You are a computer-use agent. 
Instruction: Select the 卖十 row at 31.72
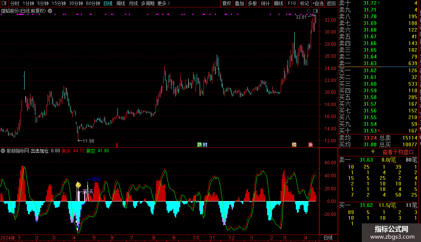click(378, 3)
